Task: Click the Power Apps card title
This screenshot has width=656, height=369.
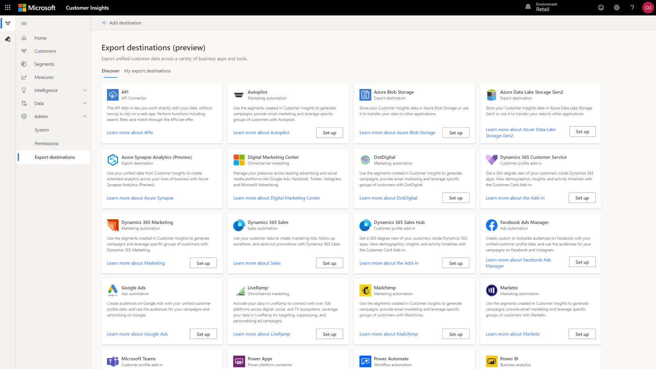Action: pos(260,359)
